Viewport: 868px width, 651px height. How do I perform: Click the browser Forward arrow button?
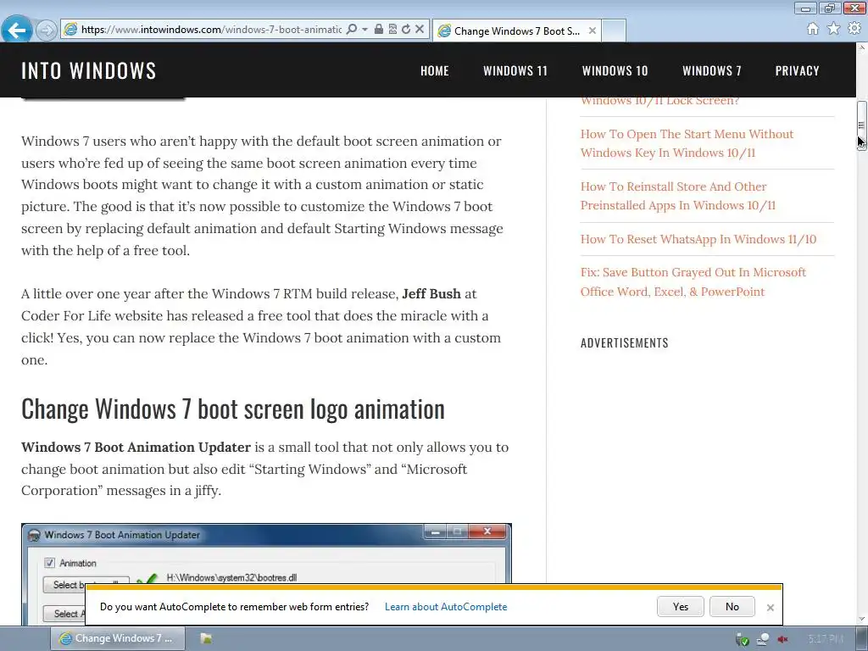point(47,30)
